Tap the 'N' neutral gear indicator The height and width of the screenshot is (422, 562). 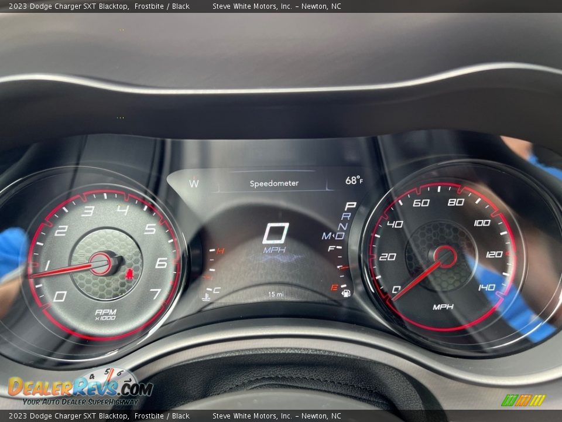342,226
